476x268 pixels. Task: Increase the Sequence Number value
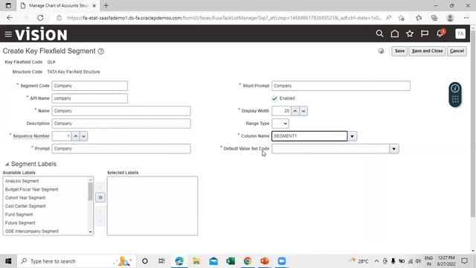coord(75,136)
